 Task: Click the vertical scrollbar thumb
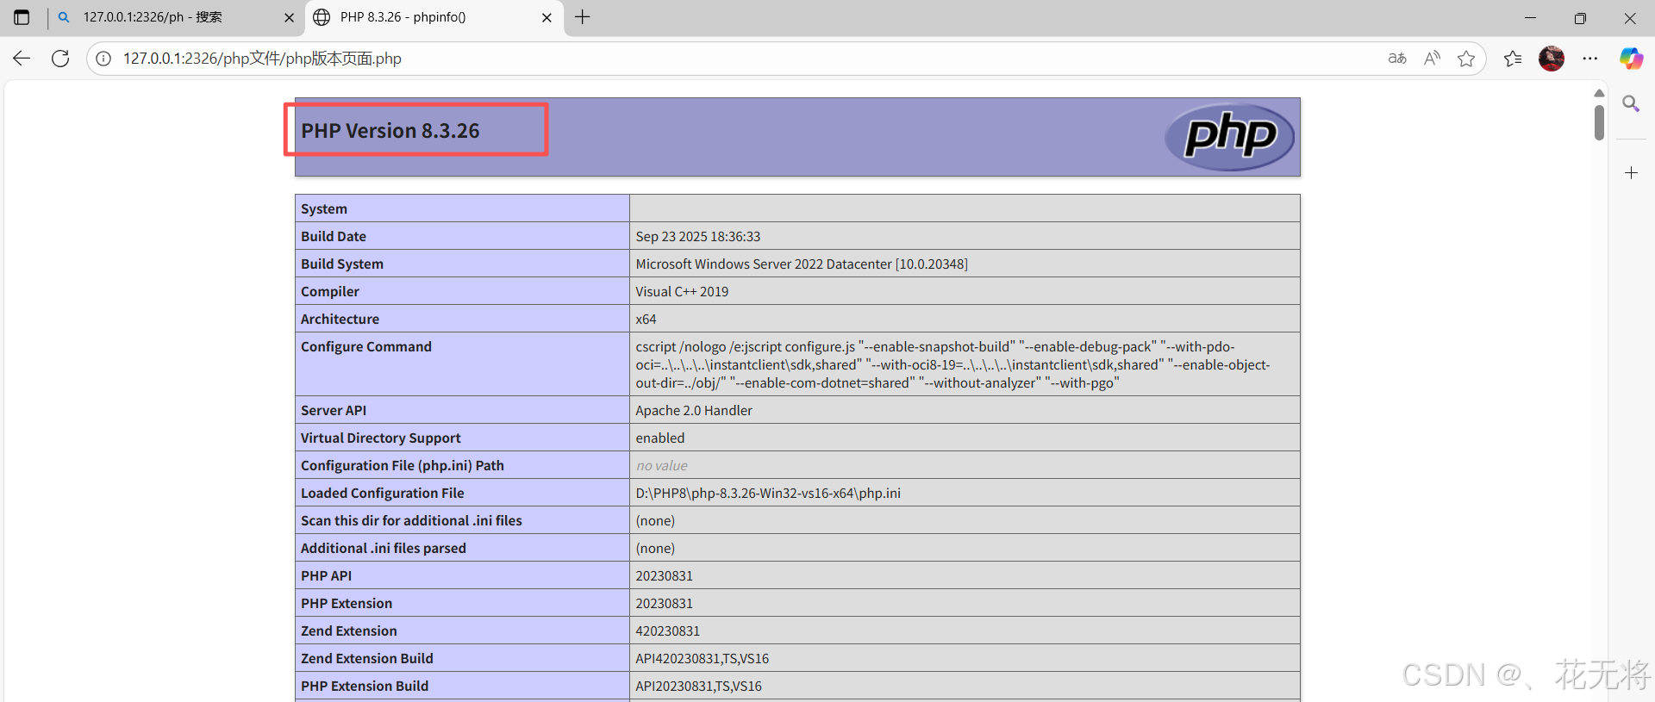click(x=1599, y=122)
